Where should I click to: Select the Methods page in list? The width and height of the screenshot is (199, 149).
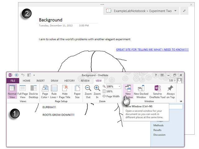[158, 125]
